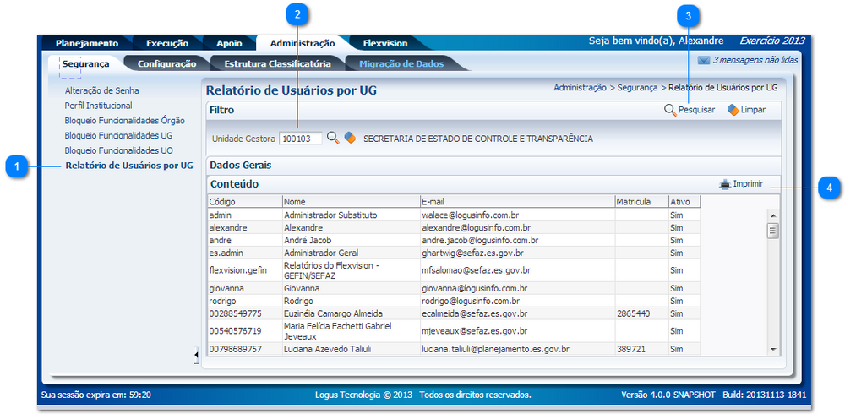
Task: Click the eraser icon beside Unidade Gestora field
Action: [350, 138]
